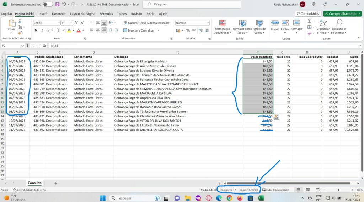This screenshot has height=202, width=364.
Task: Click the Save icon in title bar
Action: click(x=57, y=4)
